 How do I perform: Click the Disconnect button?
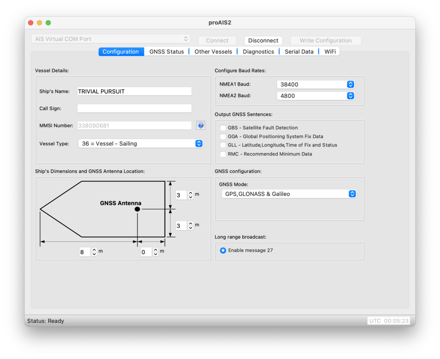pos(263,40)
